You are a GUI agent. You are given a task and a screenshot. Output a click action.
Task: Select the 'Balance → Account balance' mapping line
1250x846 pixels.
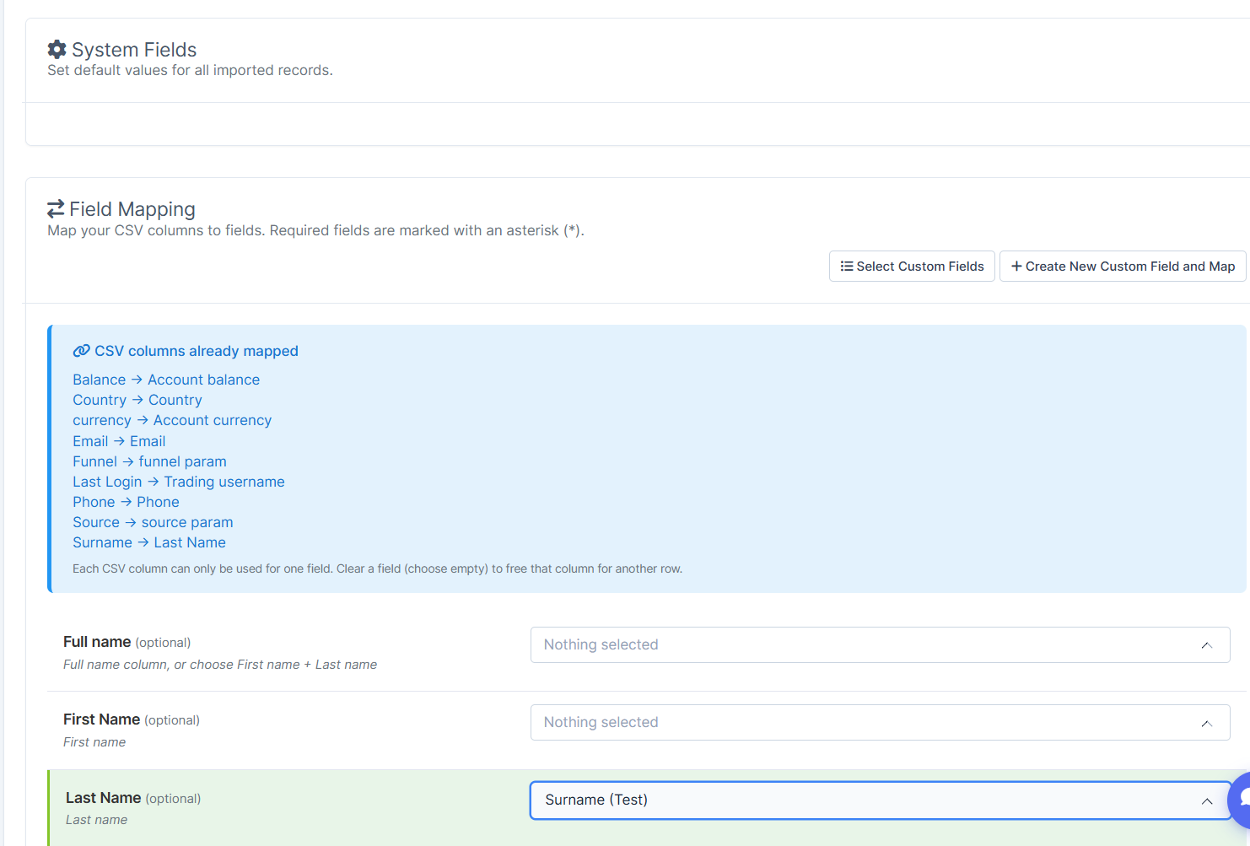point(166,380)
